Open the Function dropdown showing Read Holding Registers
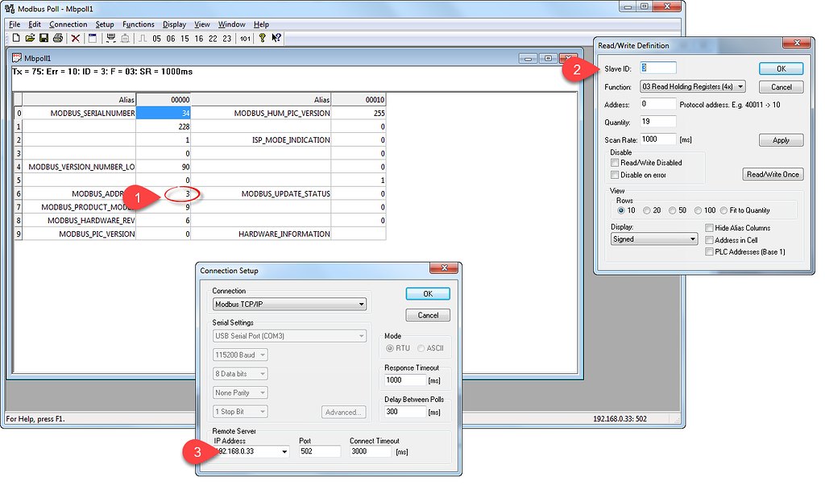This screenshot has width=825, height=502. click(x=693, y=86)
